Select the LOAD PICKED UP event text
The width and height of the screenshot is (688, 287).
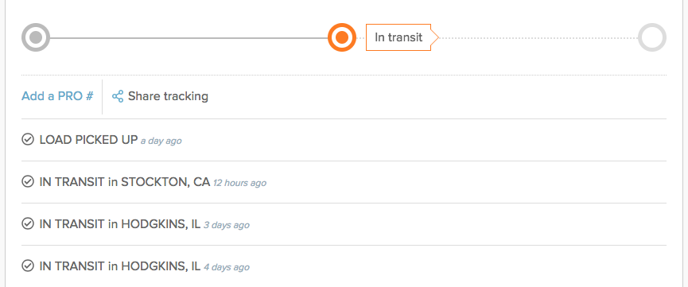click(x=88, y=140)
